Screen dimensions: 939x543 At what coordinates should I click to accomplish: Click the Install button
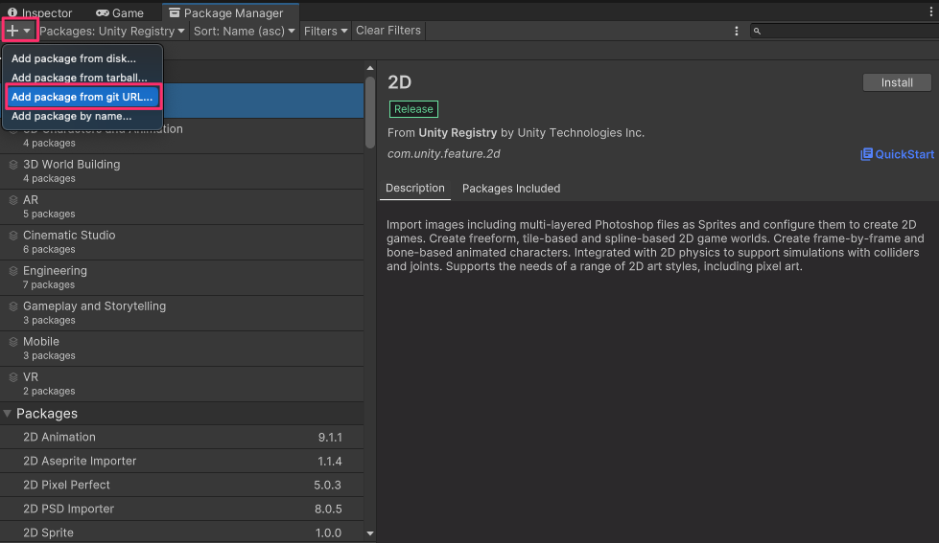click(x=897, y=82)
